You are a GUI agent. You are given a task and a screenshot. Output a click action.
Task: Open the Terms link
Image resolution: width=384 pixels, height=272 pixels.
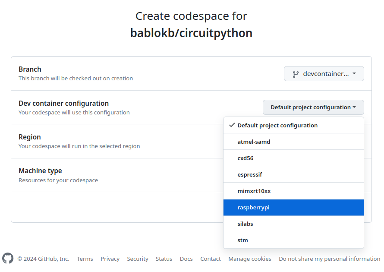(x=85, y=259)
